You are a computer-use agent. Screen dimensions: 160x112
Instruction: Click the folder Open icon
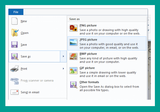coord(15,33)
